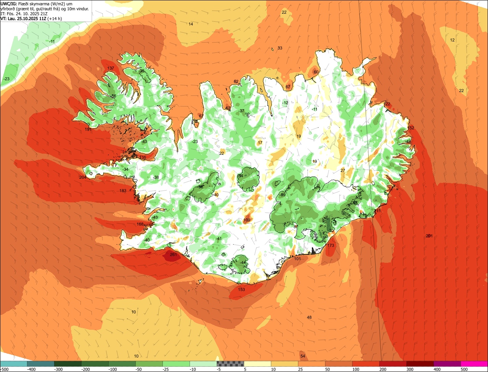Click the flux value -37 in the north
This screenshot has width=488, height=372.
coord(241,111)
